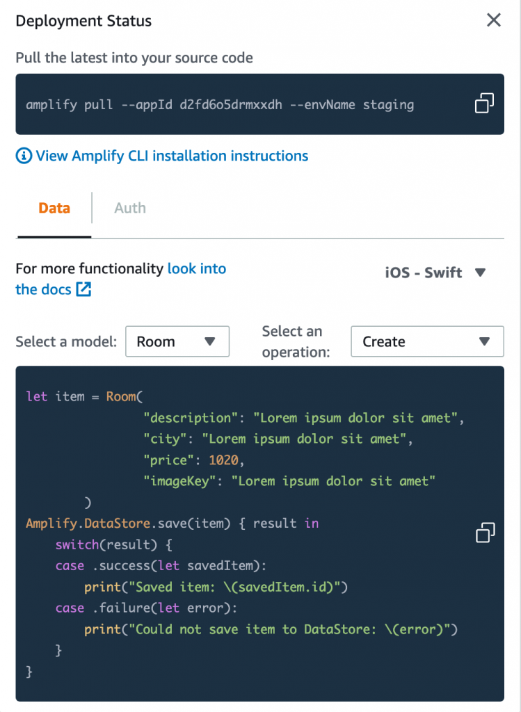
Task: Switch to the Auth tab
Action: (130, 208)
